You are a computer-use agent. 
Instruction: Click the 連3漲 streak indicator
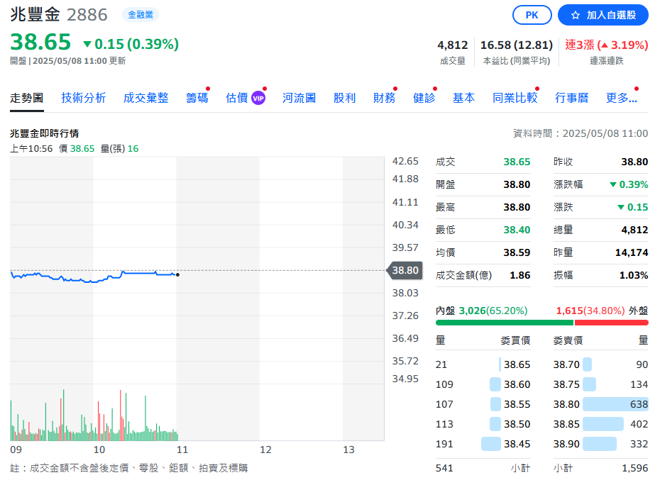click(x=606, y=45)
